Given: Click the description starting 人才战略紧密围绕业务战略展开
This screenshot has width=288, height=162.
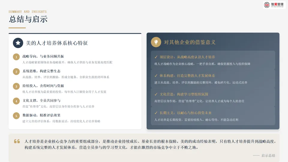Looking at the screenshot, I should 67,62.
